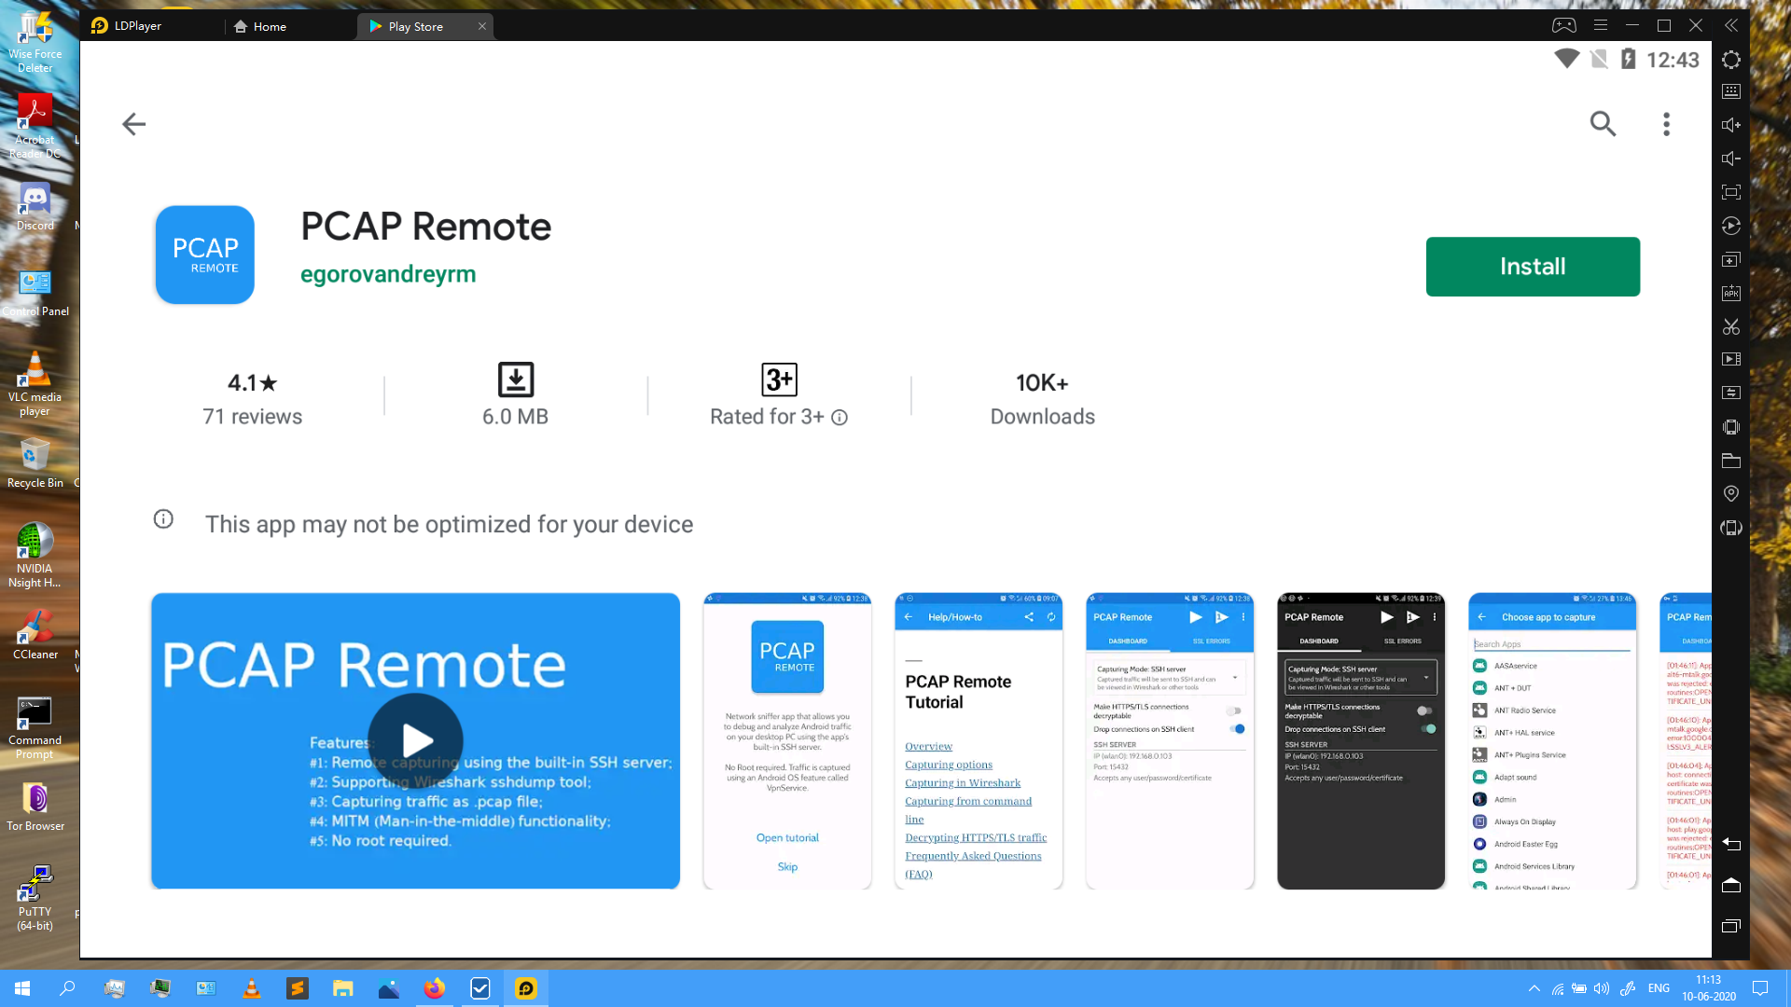Open virtual location pin in sidebar

click(x=1731, y=493)
